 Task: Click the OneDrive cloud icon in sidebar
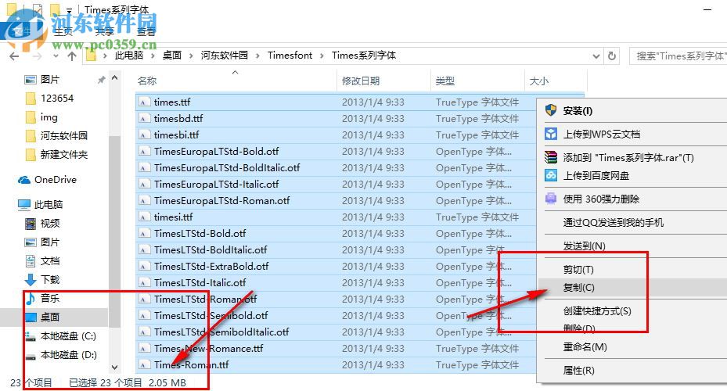point(23,180)
